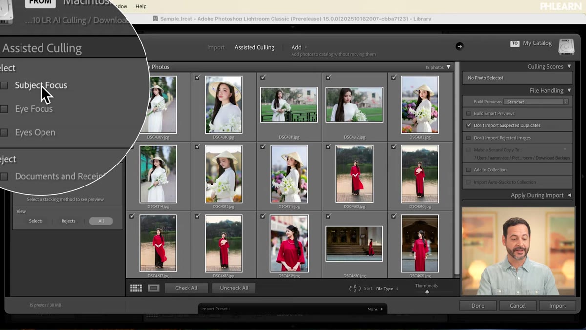Image resolution: width=586 pixels, height=330 pixels.
Task: Click the Done button
Action: (478, 306)
